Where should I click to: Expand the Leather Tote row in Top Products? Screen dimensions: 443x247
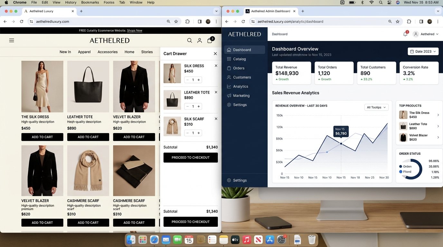pyautogui.click(x=438, y=126)
